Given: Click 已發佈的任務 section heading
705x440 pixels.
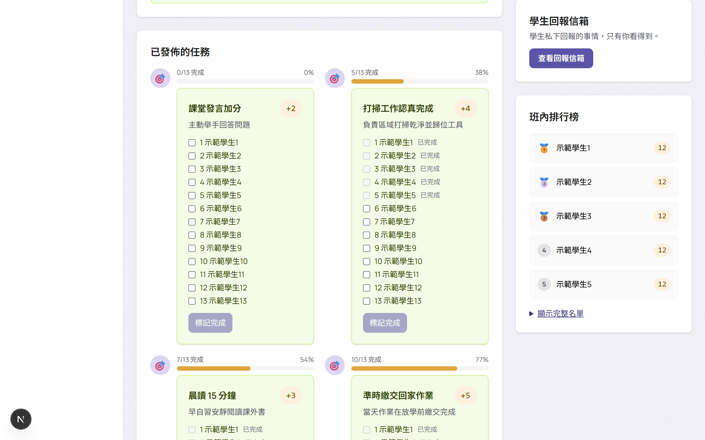Looking at the screenshot, I should [180, 52].
